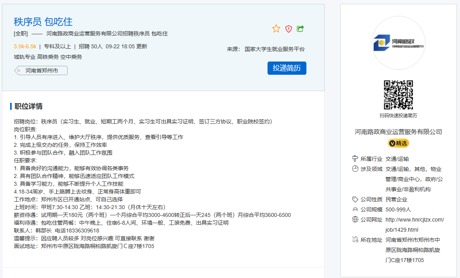Click the QR code for quick resume delivery
This screenshot has width=460, height=278.
click(x=398, y=95)
